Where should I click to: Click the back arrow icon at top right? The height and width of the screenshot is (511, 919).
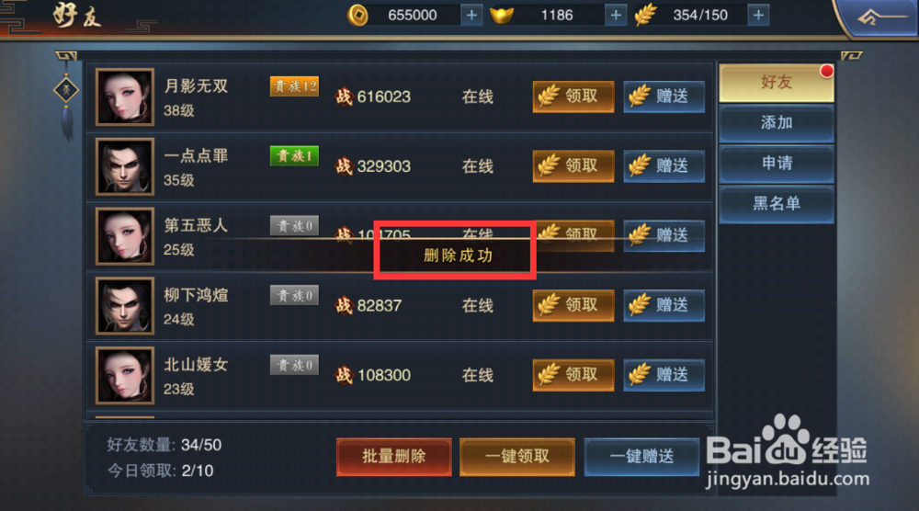pyautogui.click(x=875, y=17)
